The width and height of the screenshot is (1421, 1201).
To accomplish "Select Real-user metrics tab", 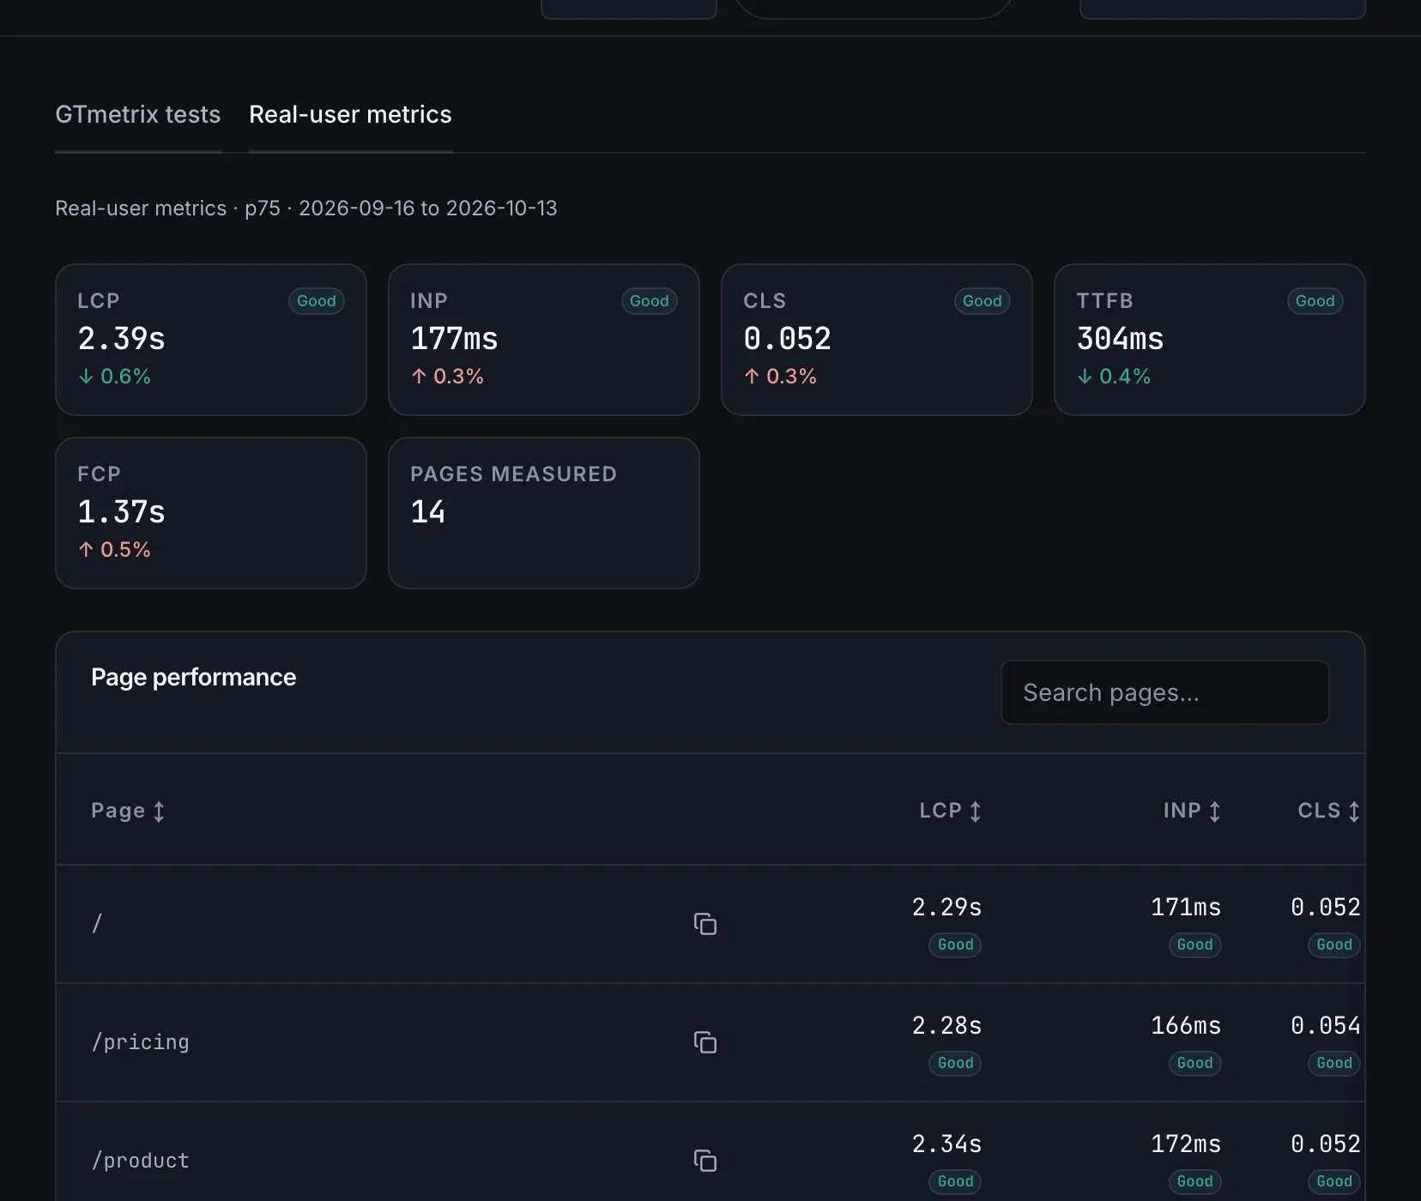I will click(x=350, y=115).
